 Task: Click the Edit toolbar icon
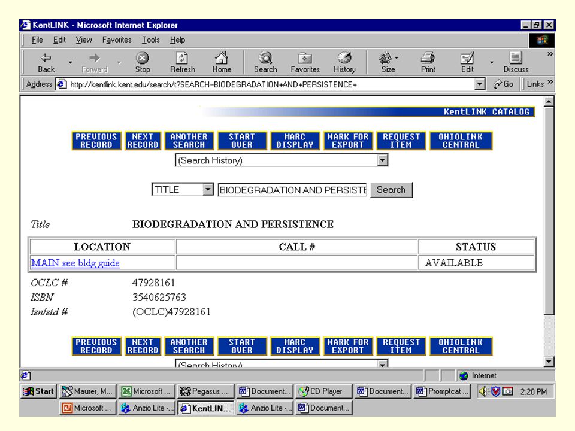tap(467, 58)
